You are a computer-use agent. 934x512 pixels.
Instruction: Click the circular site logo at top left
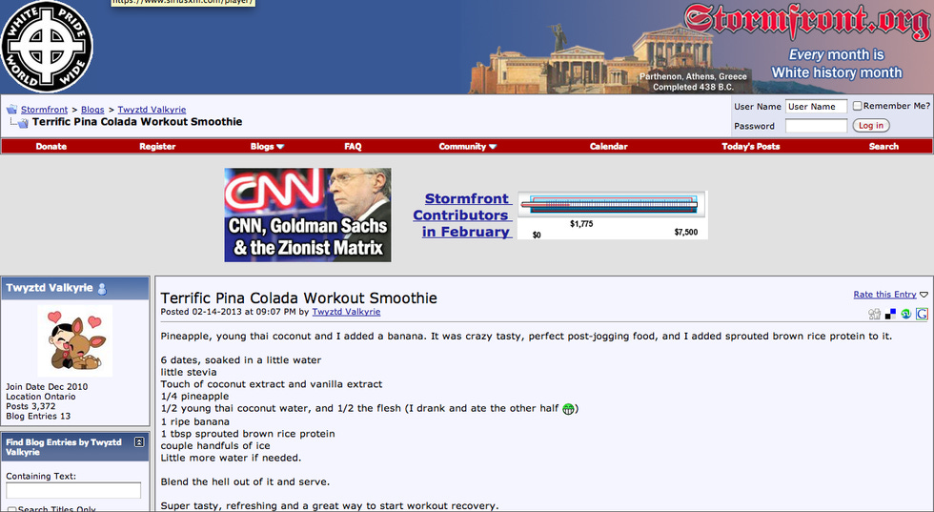[47, 47]
